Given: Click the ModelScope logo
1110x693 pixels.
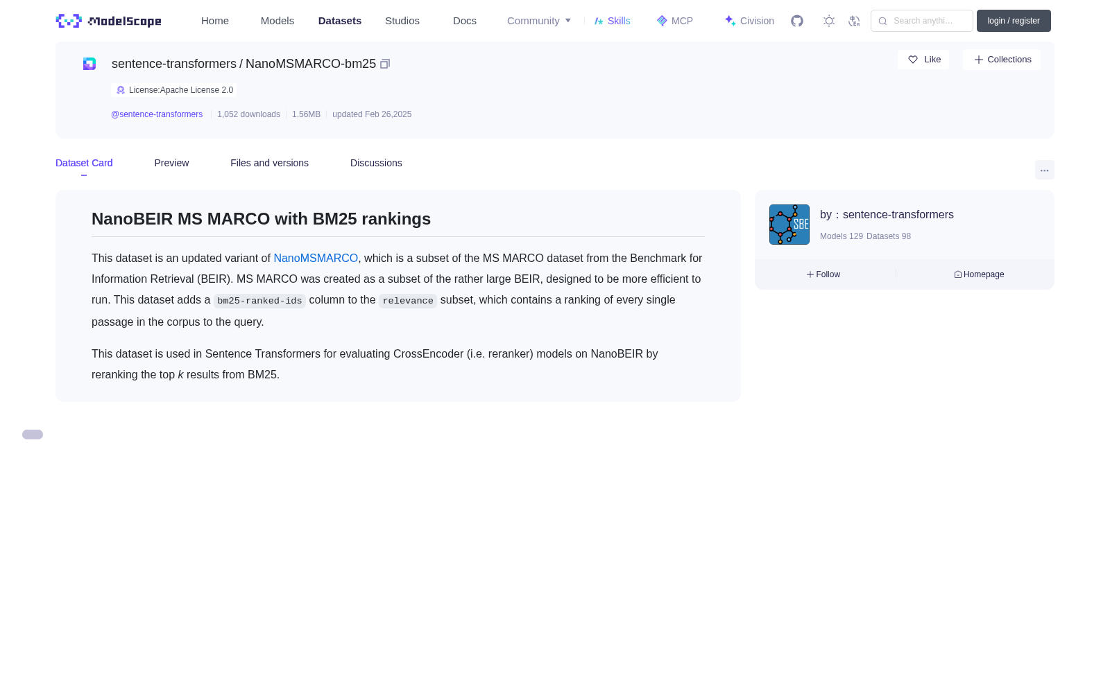Looking at the screenshot, I should [x=108, y=21].
